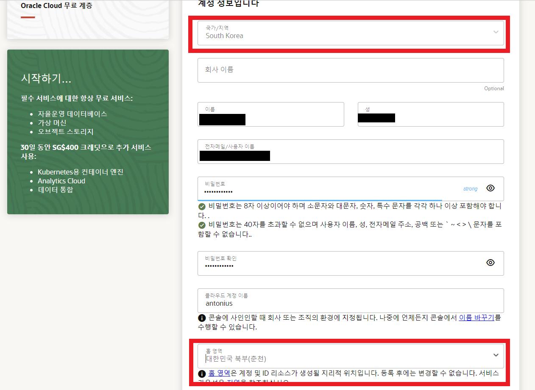Toggle visibility eye in 비밀번호 확인 field

coord(490,263)
